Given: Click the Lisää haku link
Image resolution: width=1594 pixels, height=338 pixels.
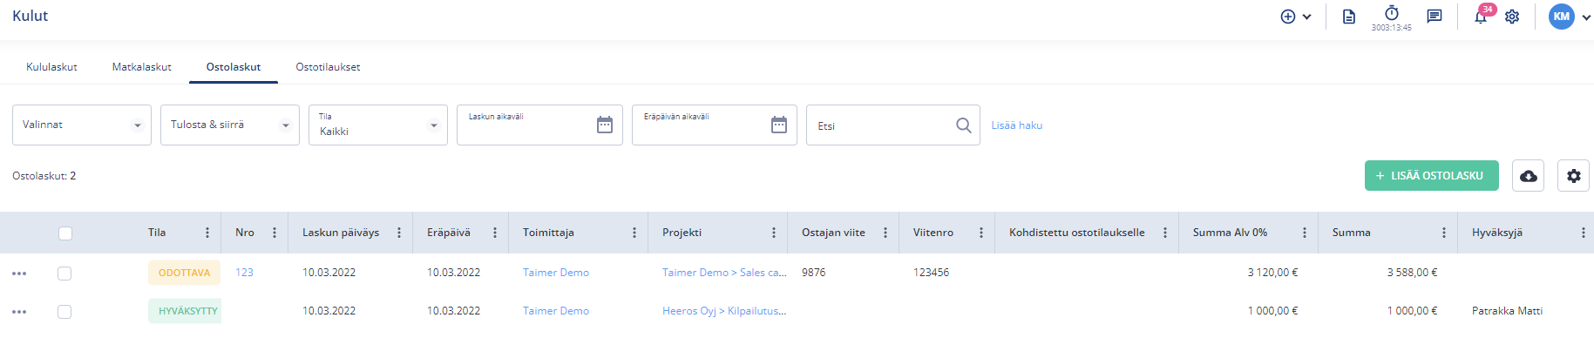Looking at the screenshot, I should [x=1017, y=125].
